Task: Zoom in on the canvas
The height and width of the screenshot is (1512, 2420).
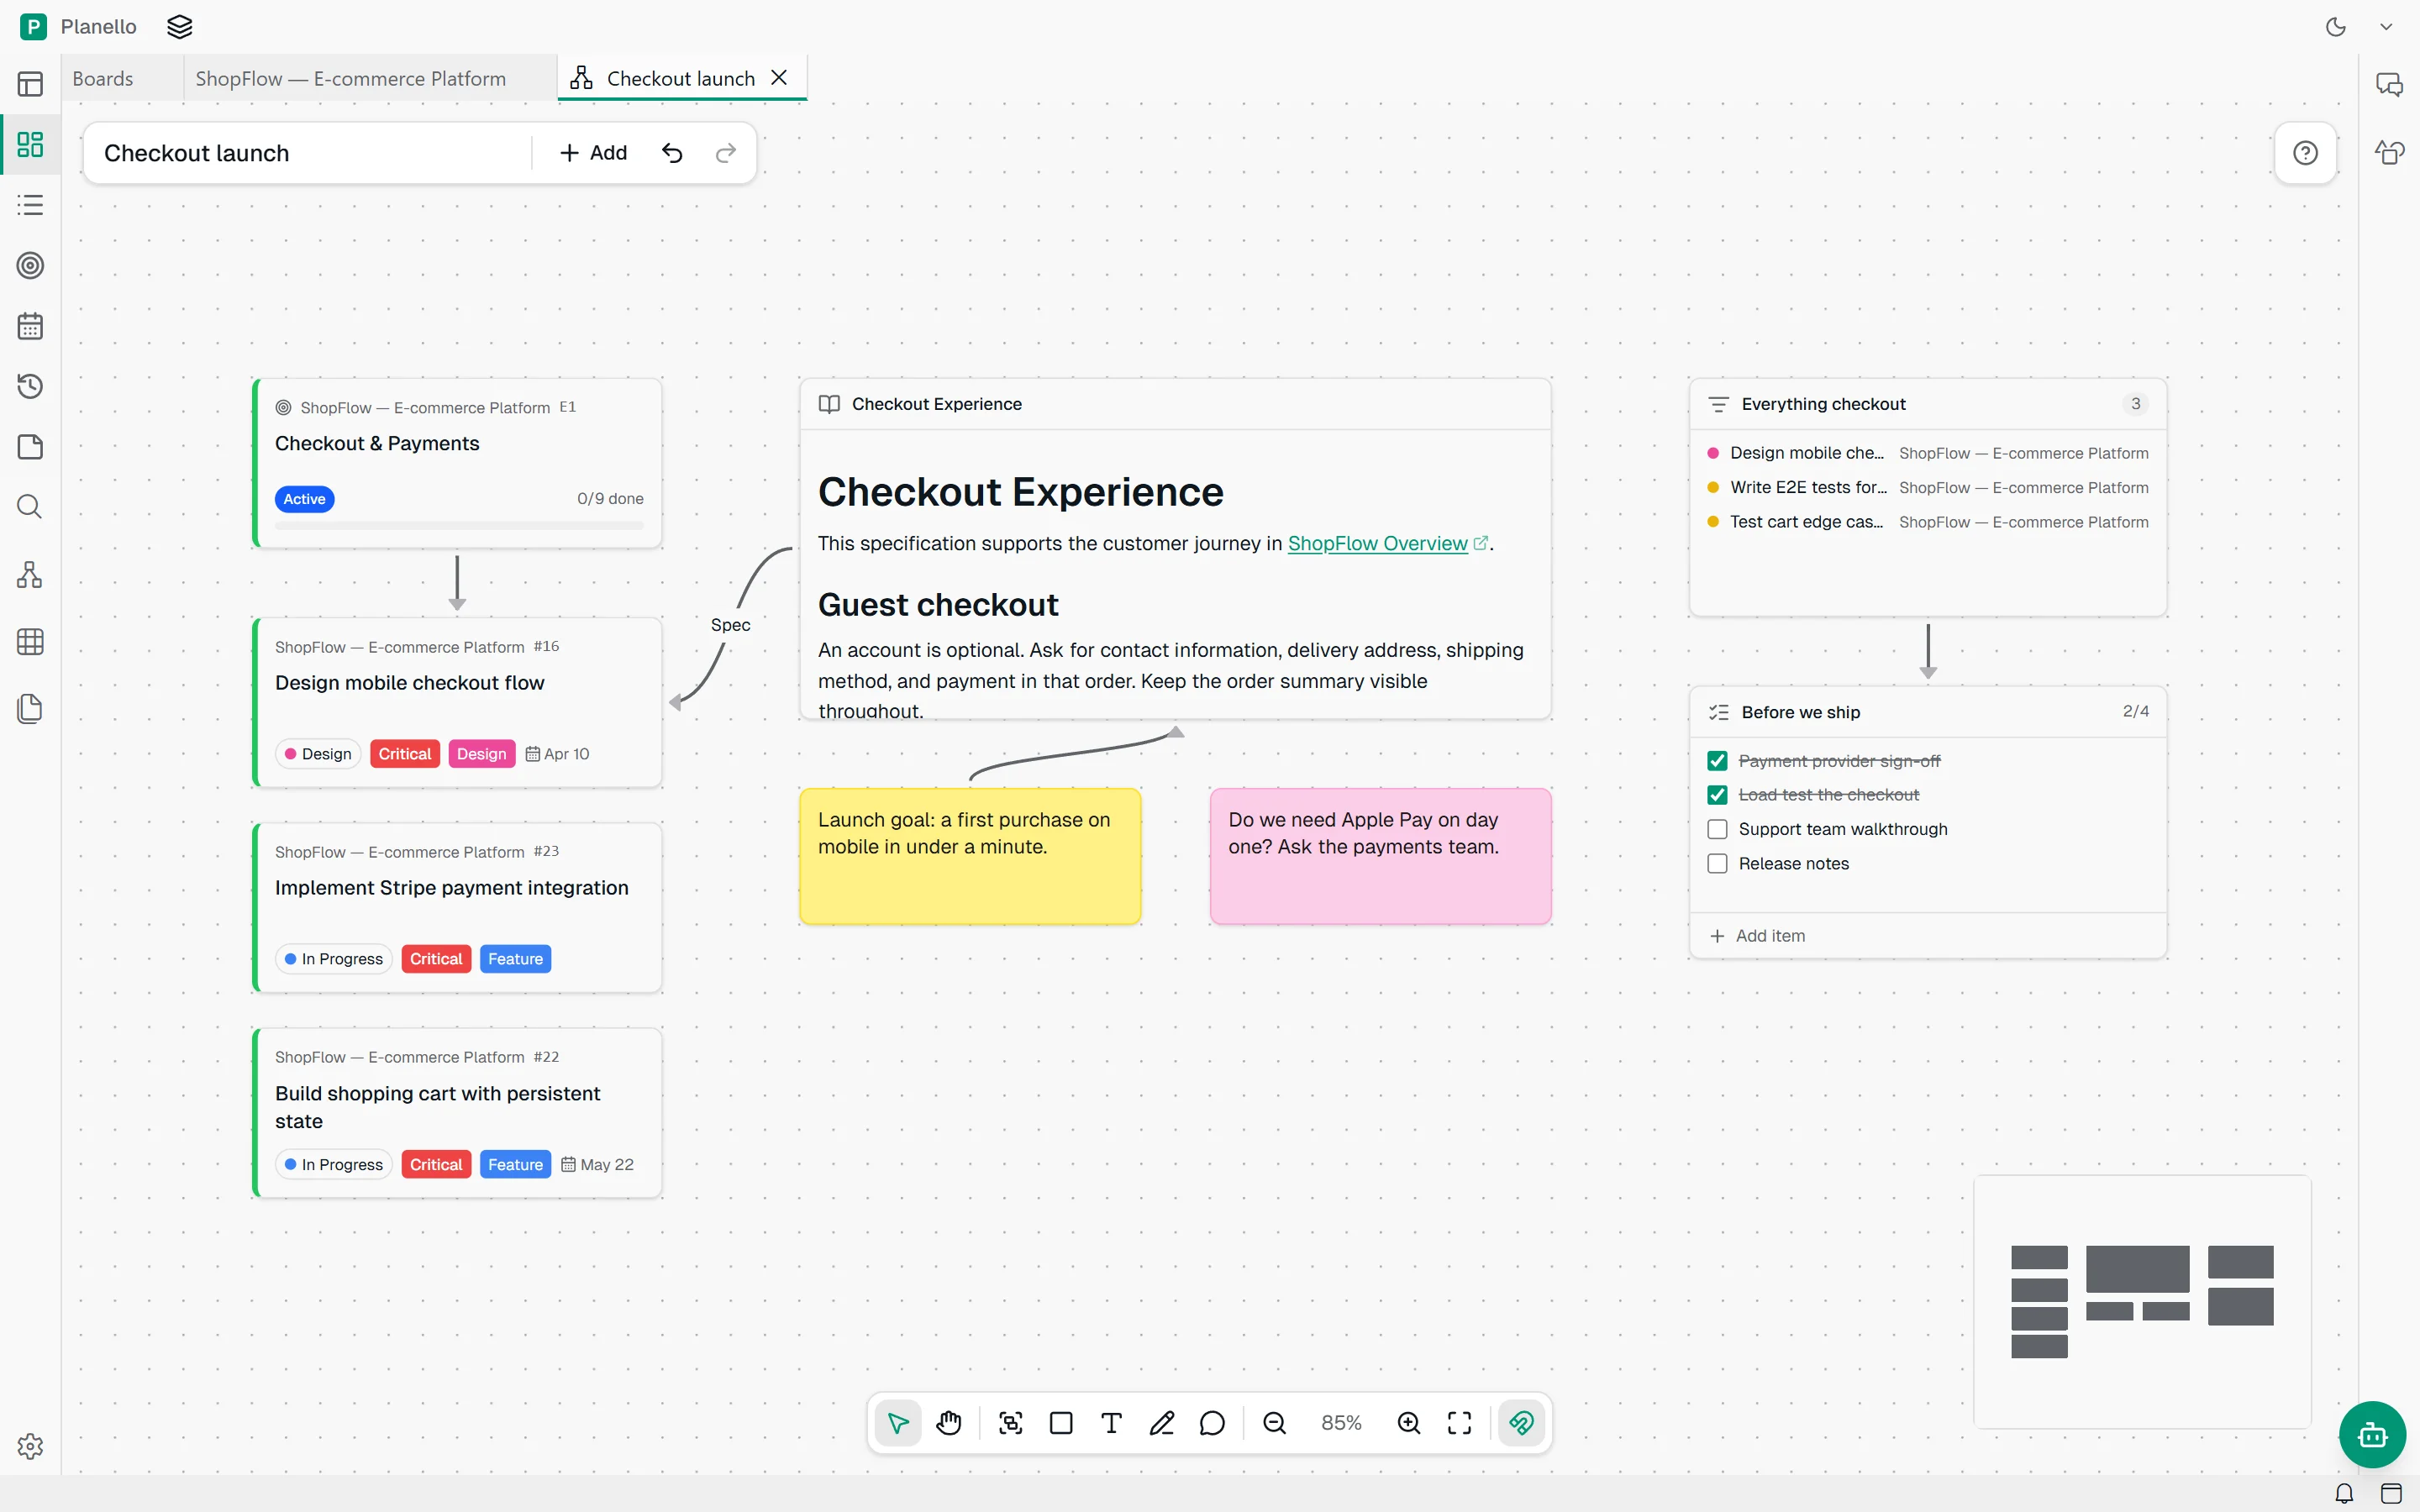Action: (x=1409, y=1422)
